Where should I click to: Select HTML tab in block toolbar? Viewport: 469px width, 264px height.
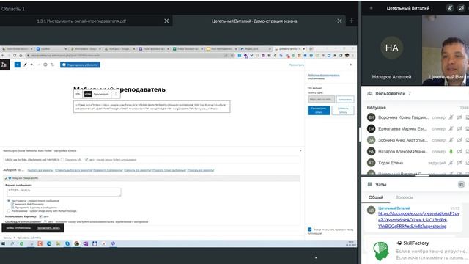[x=88, y=94]
